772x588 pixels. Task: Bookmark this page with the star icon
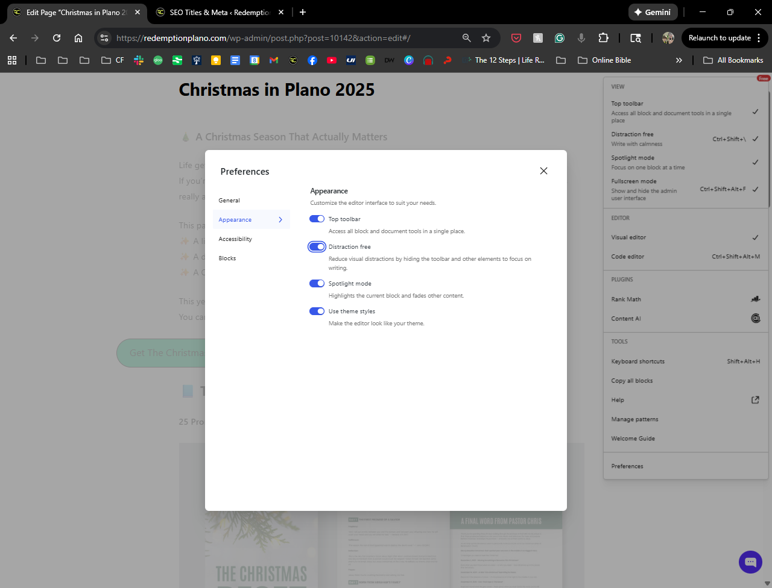tap(486, 38)
